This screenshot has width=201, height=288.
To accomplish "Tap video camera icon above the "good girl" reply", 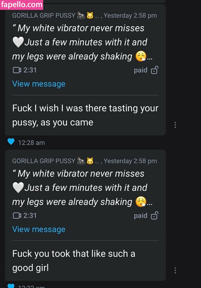I will click(x=17, y=215).
